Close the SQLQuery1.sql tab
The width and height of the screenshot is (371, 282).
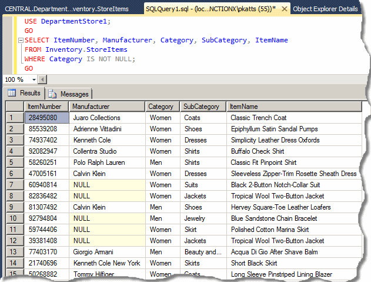285,9
